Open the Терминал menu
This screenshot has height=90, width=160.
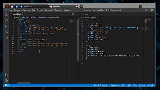(x=59, y=10)
